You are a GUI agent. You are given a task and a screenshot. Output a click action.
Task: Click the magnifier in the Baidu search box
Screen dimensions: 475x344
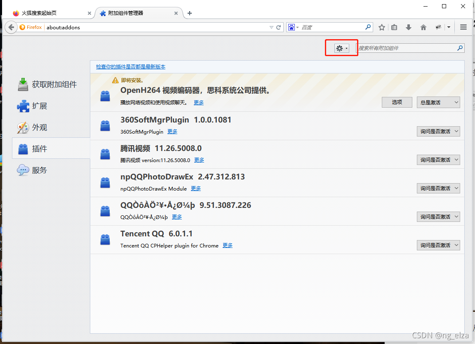coord(368,27)
